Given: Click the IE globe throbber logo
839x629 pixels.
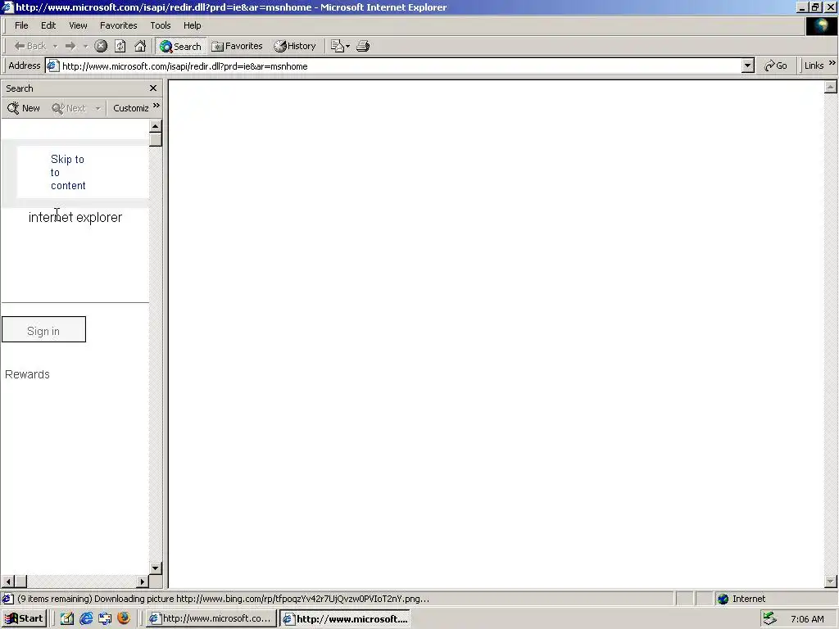Looking at the screenshot, I should [821, 26].
